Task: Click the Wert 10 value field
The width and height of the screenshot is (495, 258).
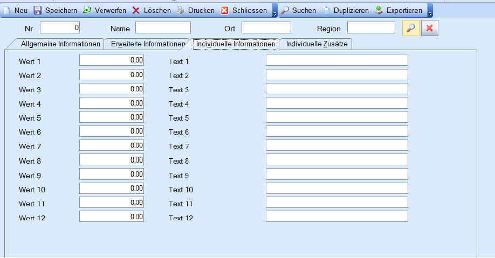Action: (112, 189)
